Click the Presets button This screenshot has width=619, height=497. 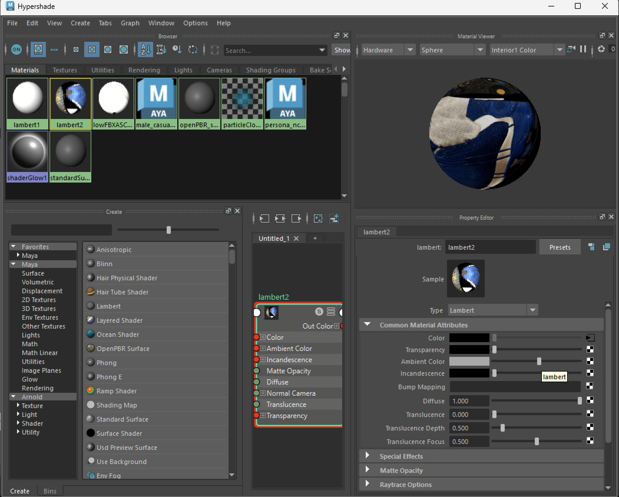click(x=560, y=247)
